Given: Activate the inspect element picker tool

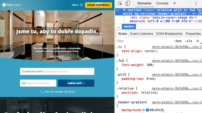Looking at the screenshot, I should coord(120,3).
